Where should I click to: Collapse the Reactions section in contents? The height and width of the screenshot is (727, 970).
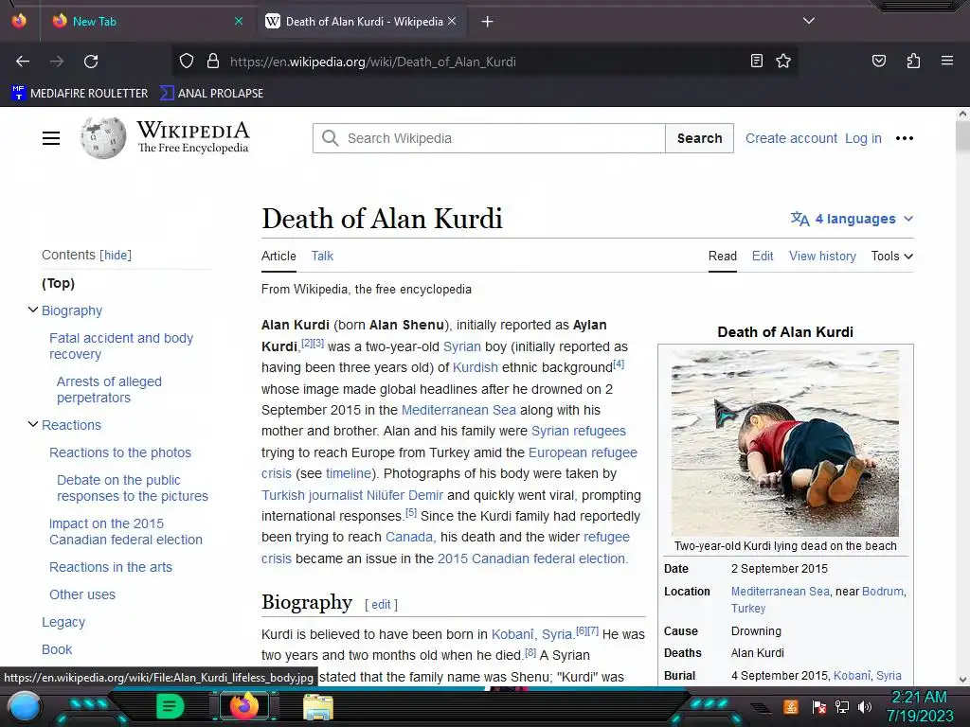coord(33,424)
